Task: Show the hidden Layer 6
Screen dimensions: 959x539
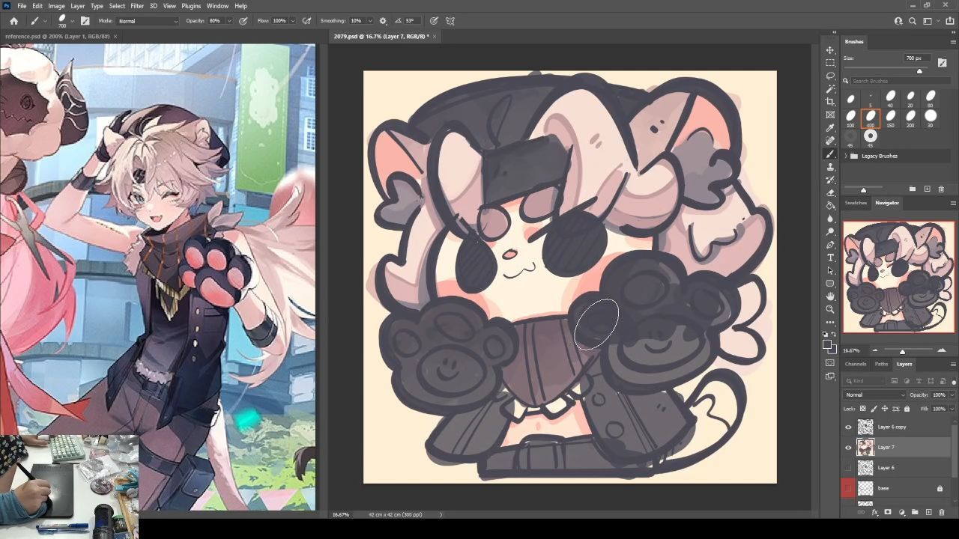Action: tap(848, 468)
